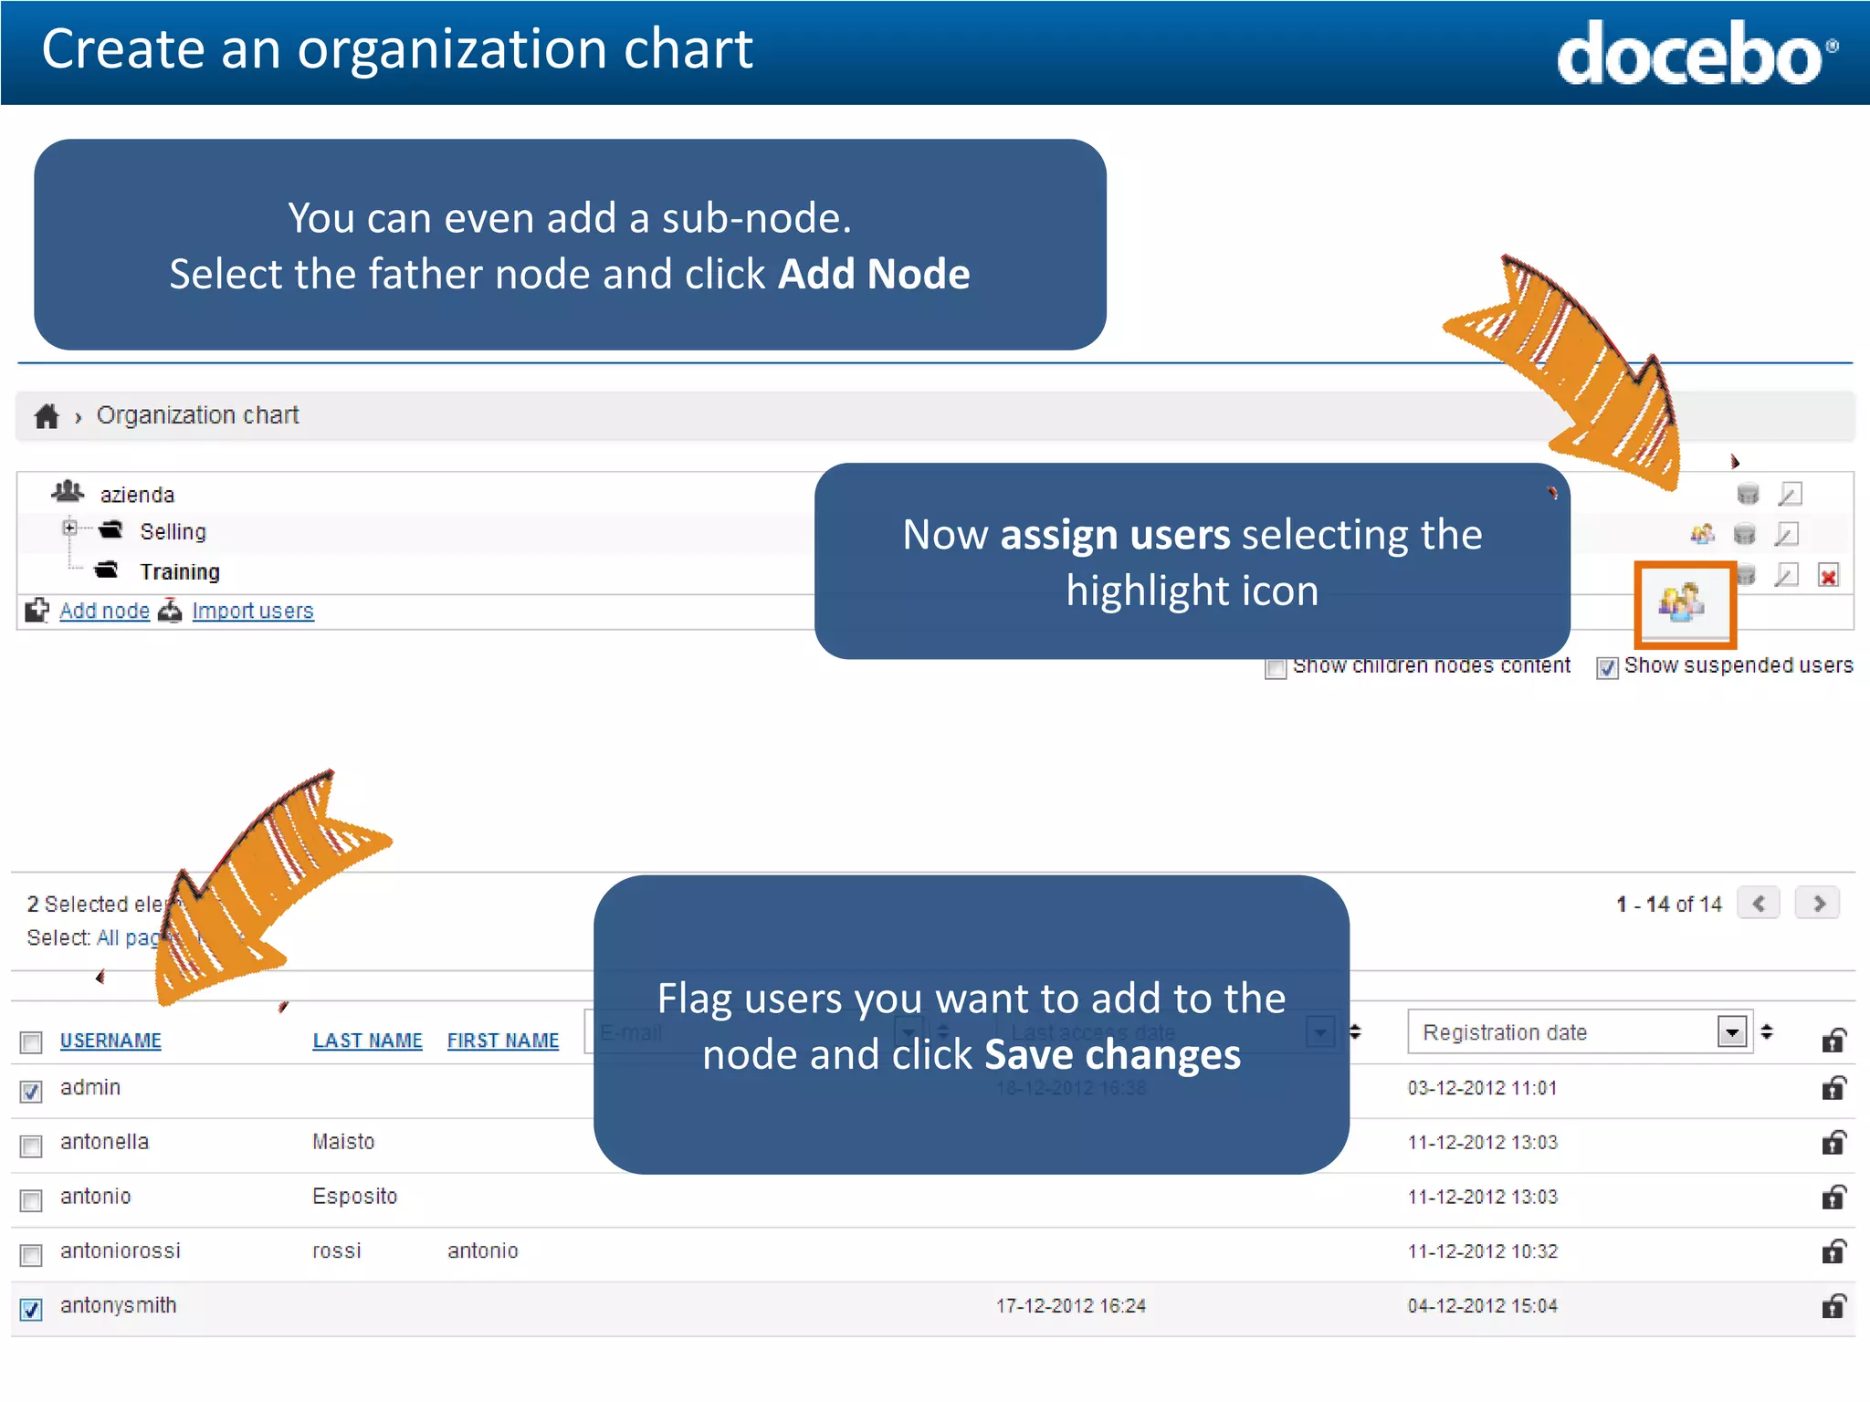Screen dimensions: 1870x1402
Task: Click the Organization chart breadcrumb text
Action: pyautogui.click(x=197, y=415)
